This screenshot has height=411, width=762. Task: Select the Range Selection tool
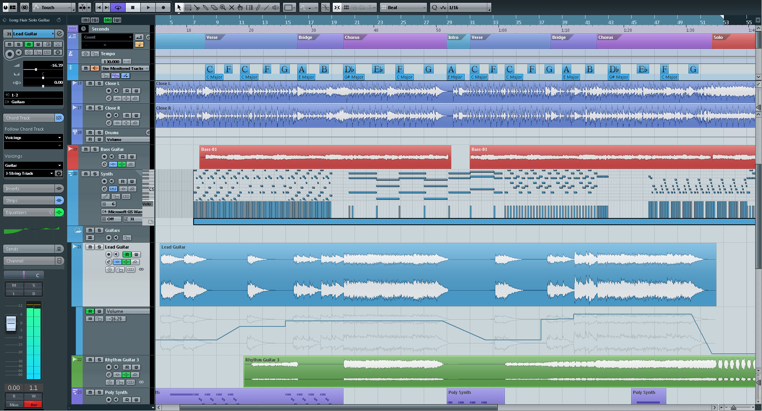tap(188, 8)
